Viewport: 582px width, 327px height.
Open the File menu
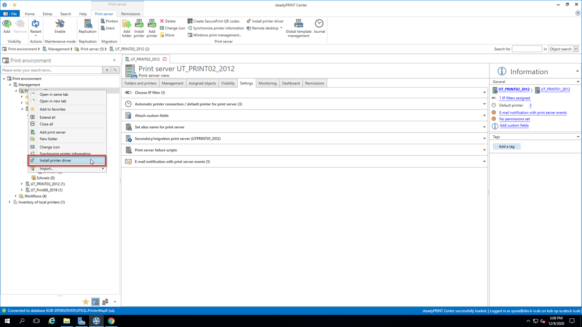(x=11, y=14)
